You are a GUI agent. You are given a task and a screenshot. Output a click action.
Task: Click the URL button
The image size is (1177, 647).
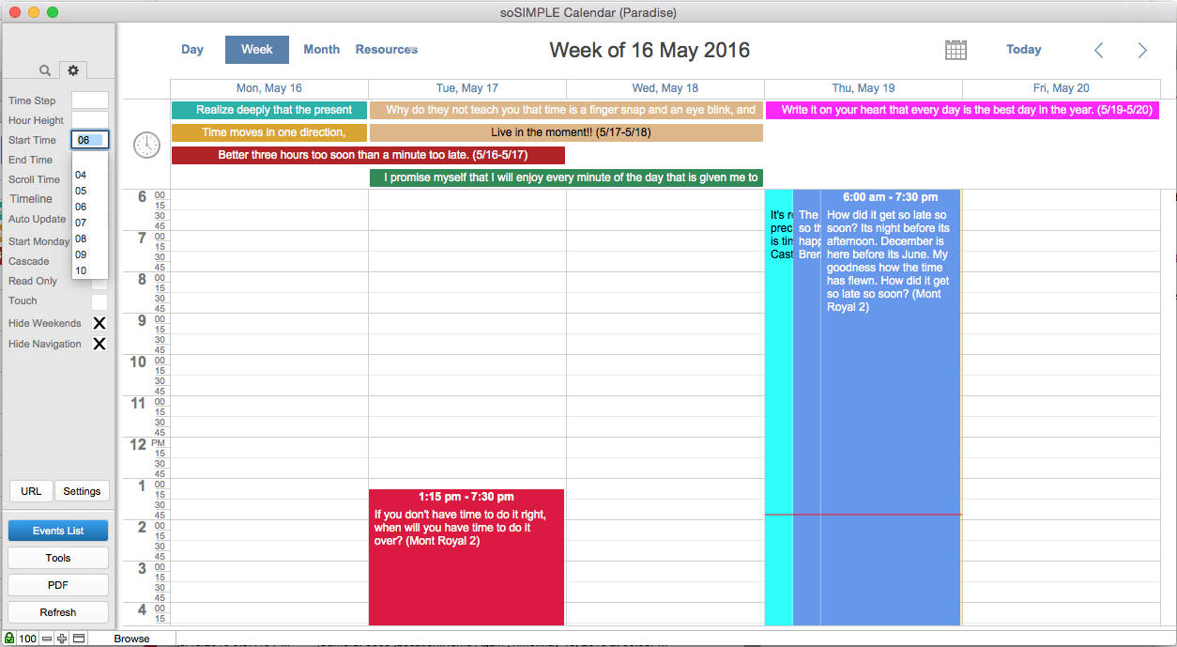click(x=31, y=491)
